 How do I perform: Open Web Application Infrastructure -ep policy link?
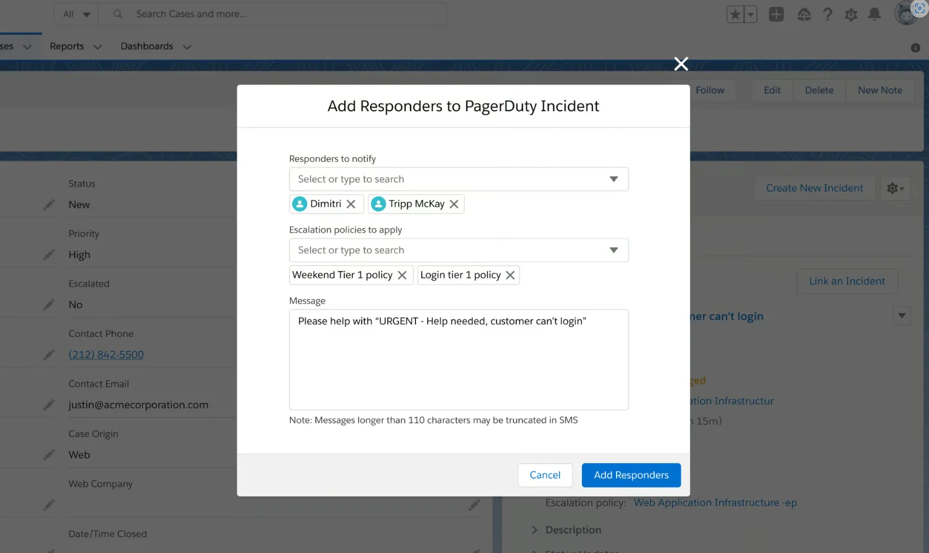[x=715, y=502]
